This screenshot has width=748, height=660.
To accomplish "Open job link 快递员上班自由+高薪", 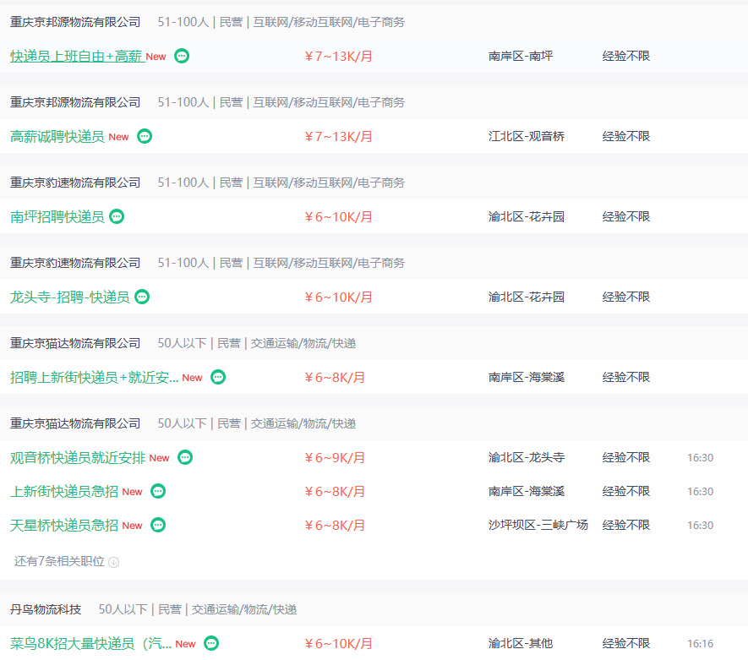I will tap(76, 56).
